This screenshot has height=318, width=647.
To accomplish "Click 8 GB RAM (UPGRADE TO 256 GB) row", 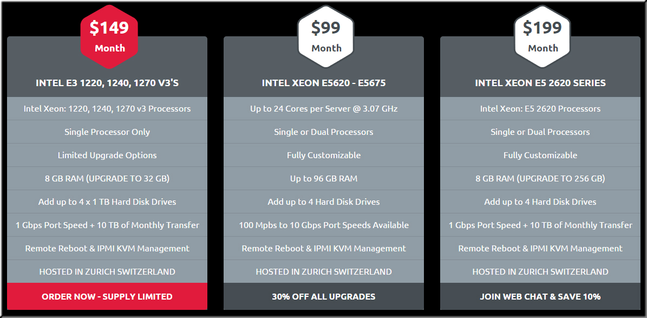I will point(540,178).
